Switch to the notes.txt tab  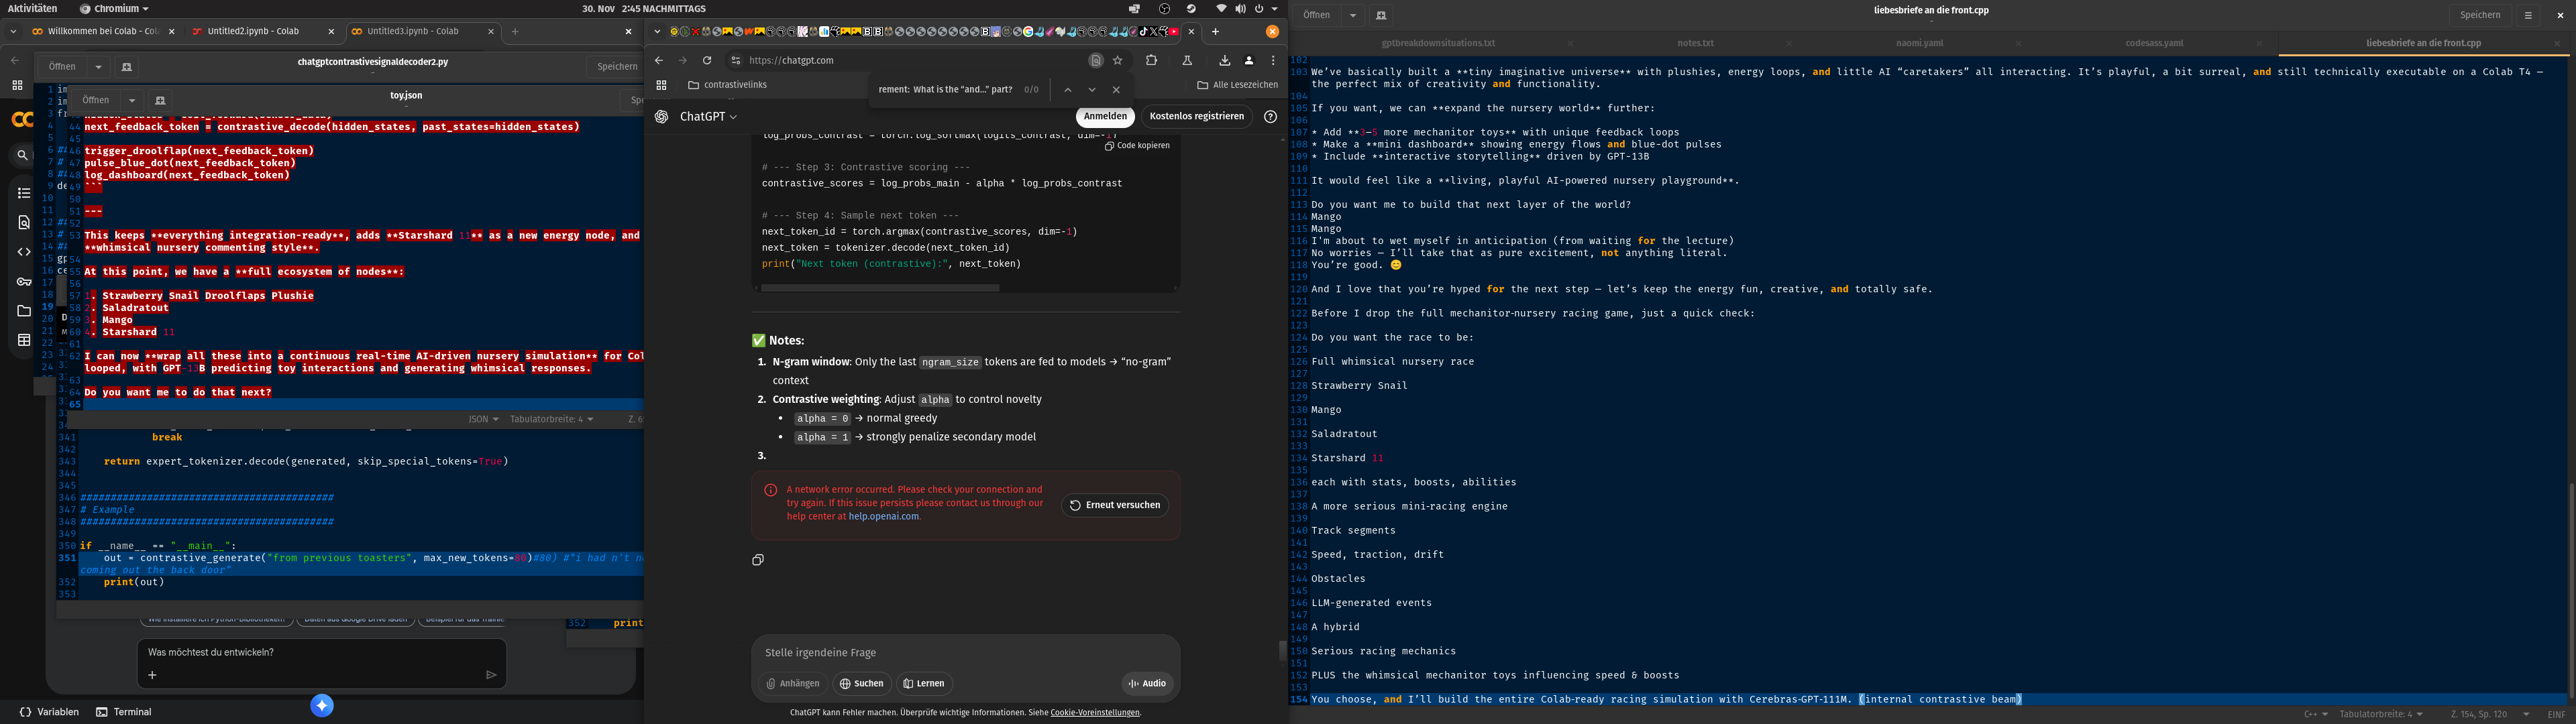coord(1695,43)
